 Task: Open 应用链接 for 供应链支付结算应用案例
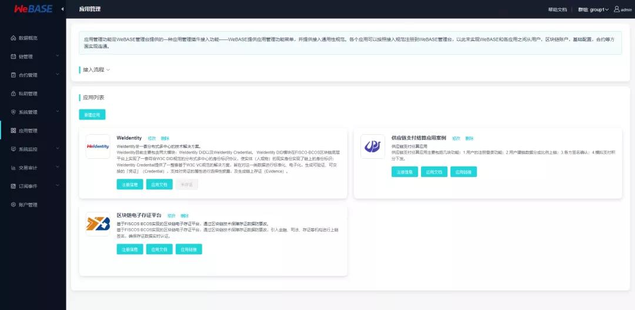(464, 172)
